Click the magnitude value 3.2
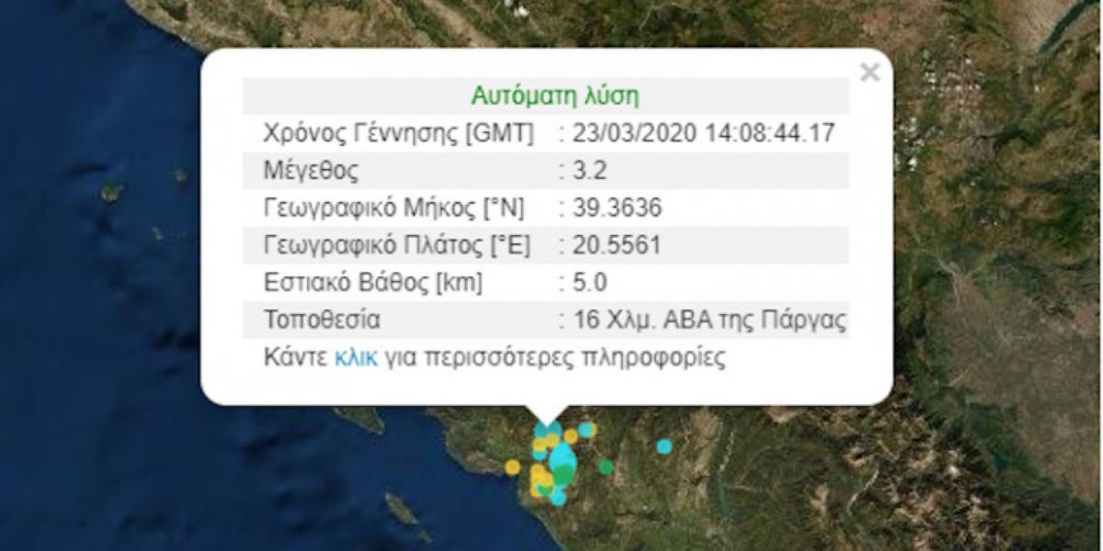1103x551 pixels. (x=588, y=171)
